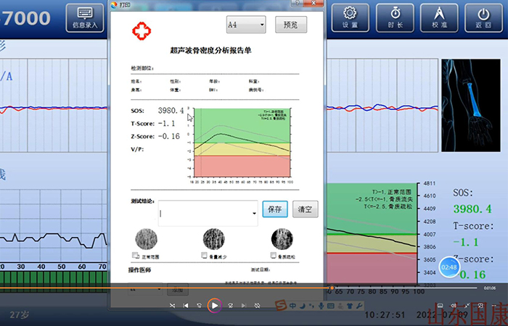Skip to next track in player
508x326 pixels.
(244, 306)
